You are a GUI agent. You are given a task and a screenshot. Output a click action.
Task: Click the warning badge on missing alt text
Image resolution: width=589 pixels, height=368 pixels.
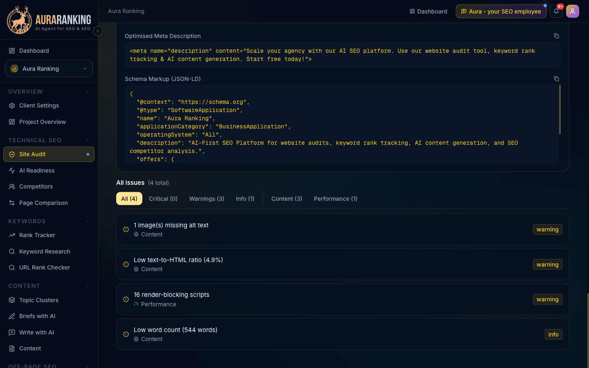[548, 229]
